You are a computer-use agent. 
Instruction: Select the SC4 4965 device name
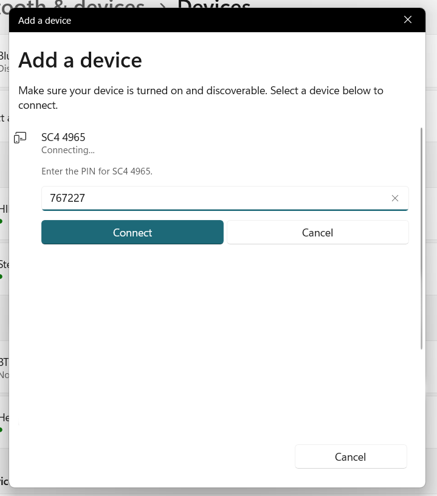(x=63, y=137)
